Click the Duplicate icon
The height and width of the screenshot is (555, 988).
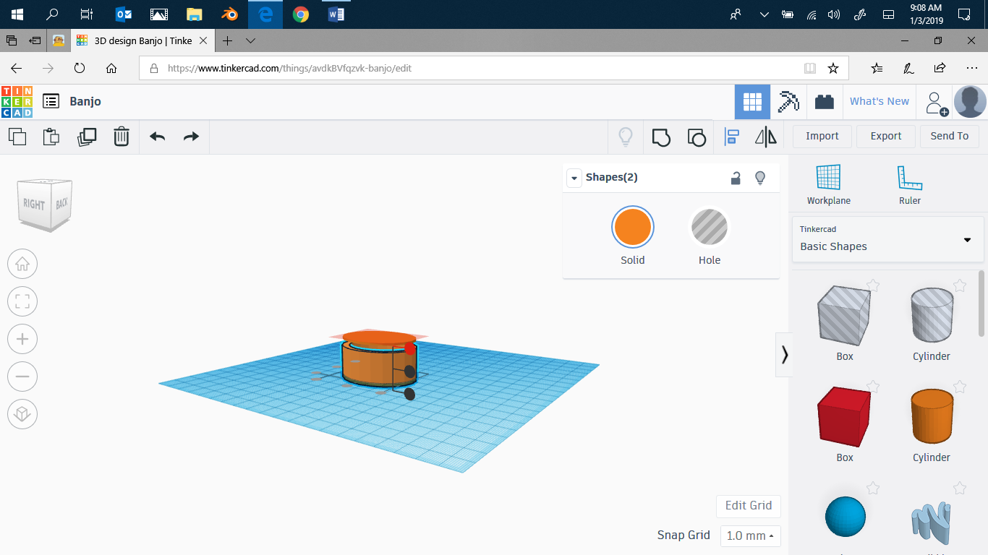(87, 136)
